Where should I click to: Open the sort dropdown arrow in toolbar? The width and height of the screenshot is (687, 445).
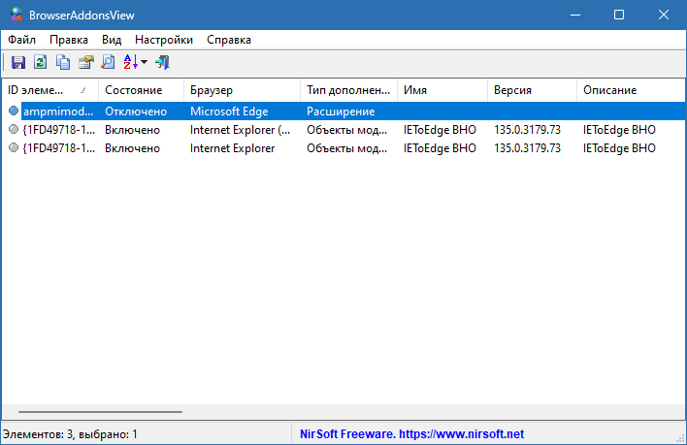point(145,62)
